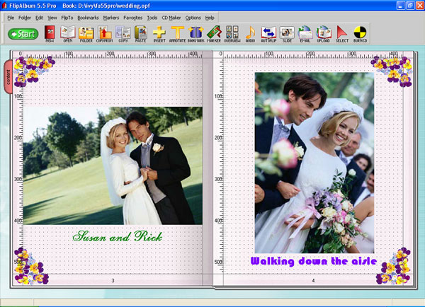Open the FlipTo menu
425x307 pixels.
67,18
